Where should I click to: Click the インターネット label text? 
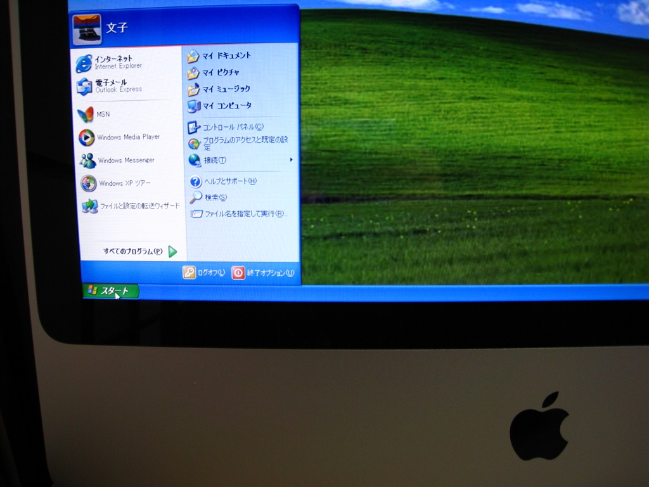[x=113, y=59]
